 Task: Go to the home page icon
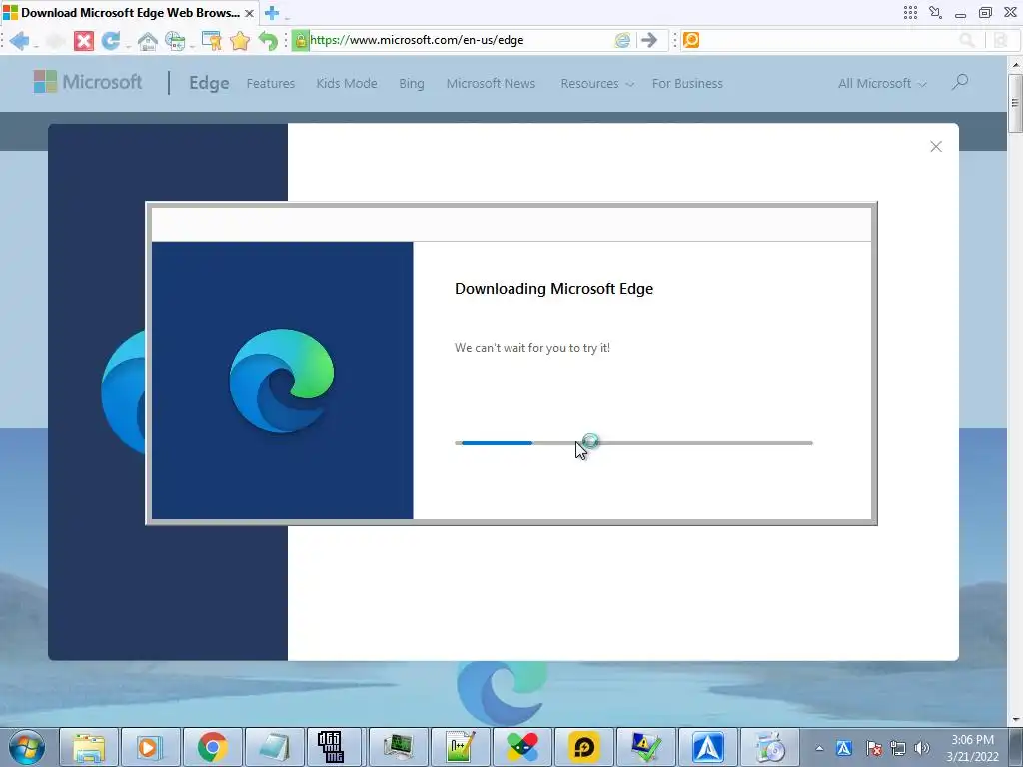pyautogui.click(x=148, y=40)
